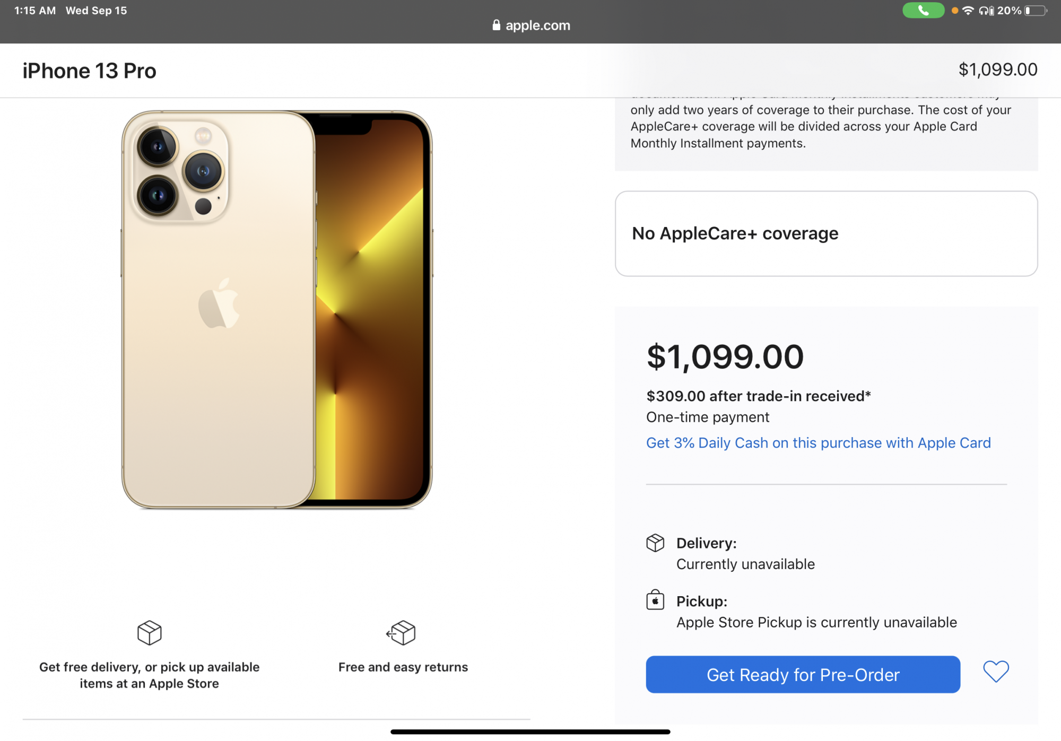Click the free delivery package icon
Image resolution: width=1061 pixels, height=741 pixels.
click(149, 632)
